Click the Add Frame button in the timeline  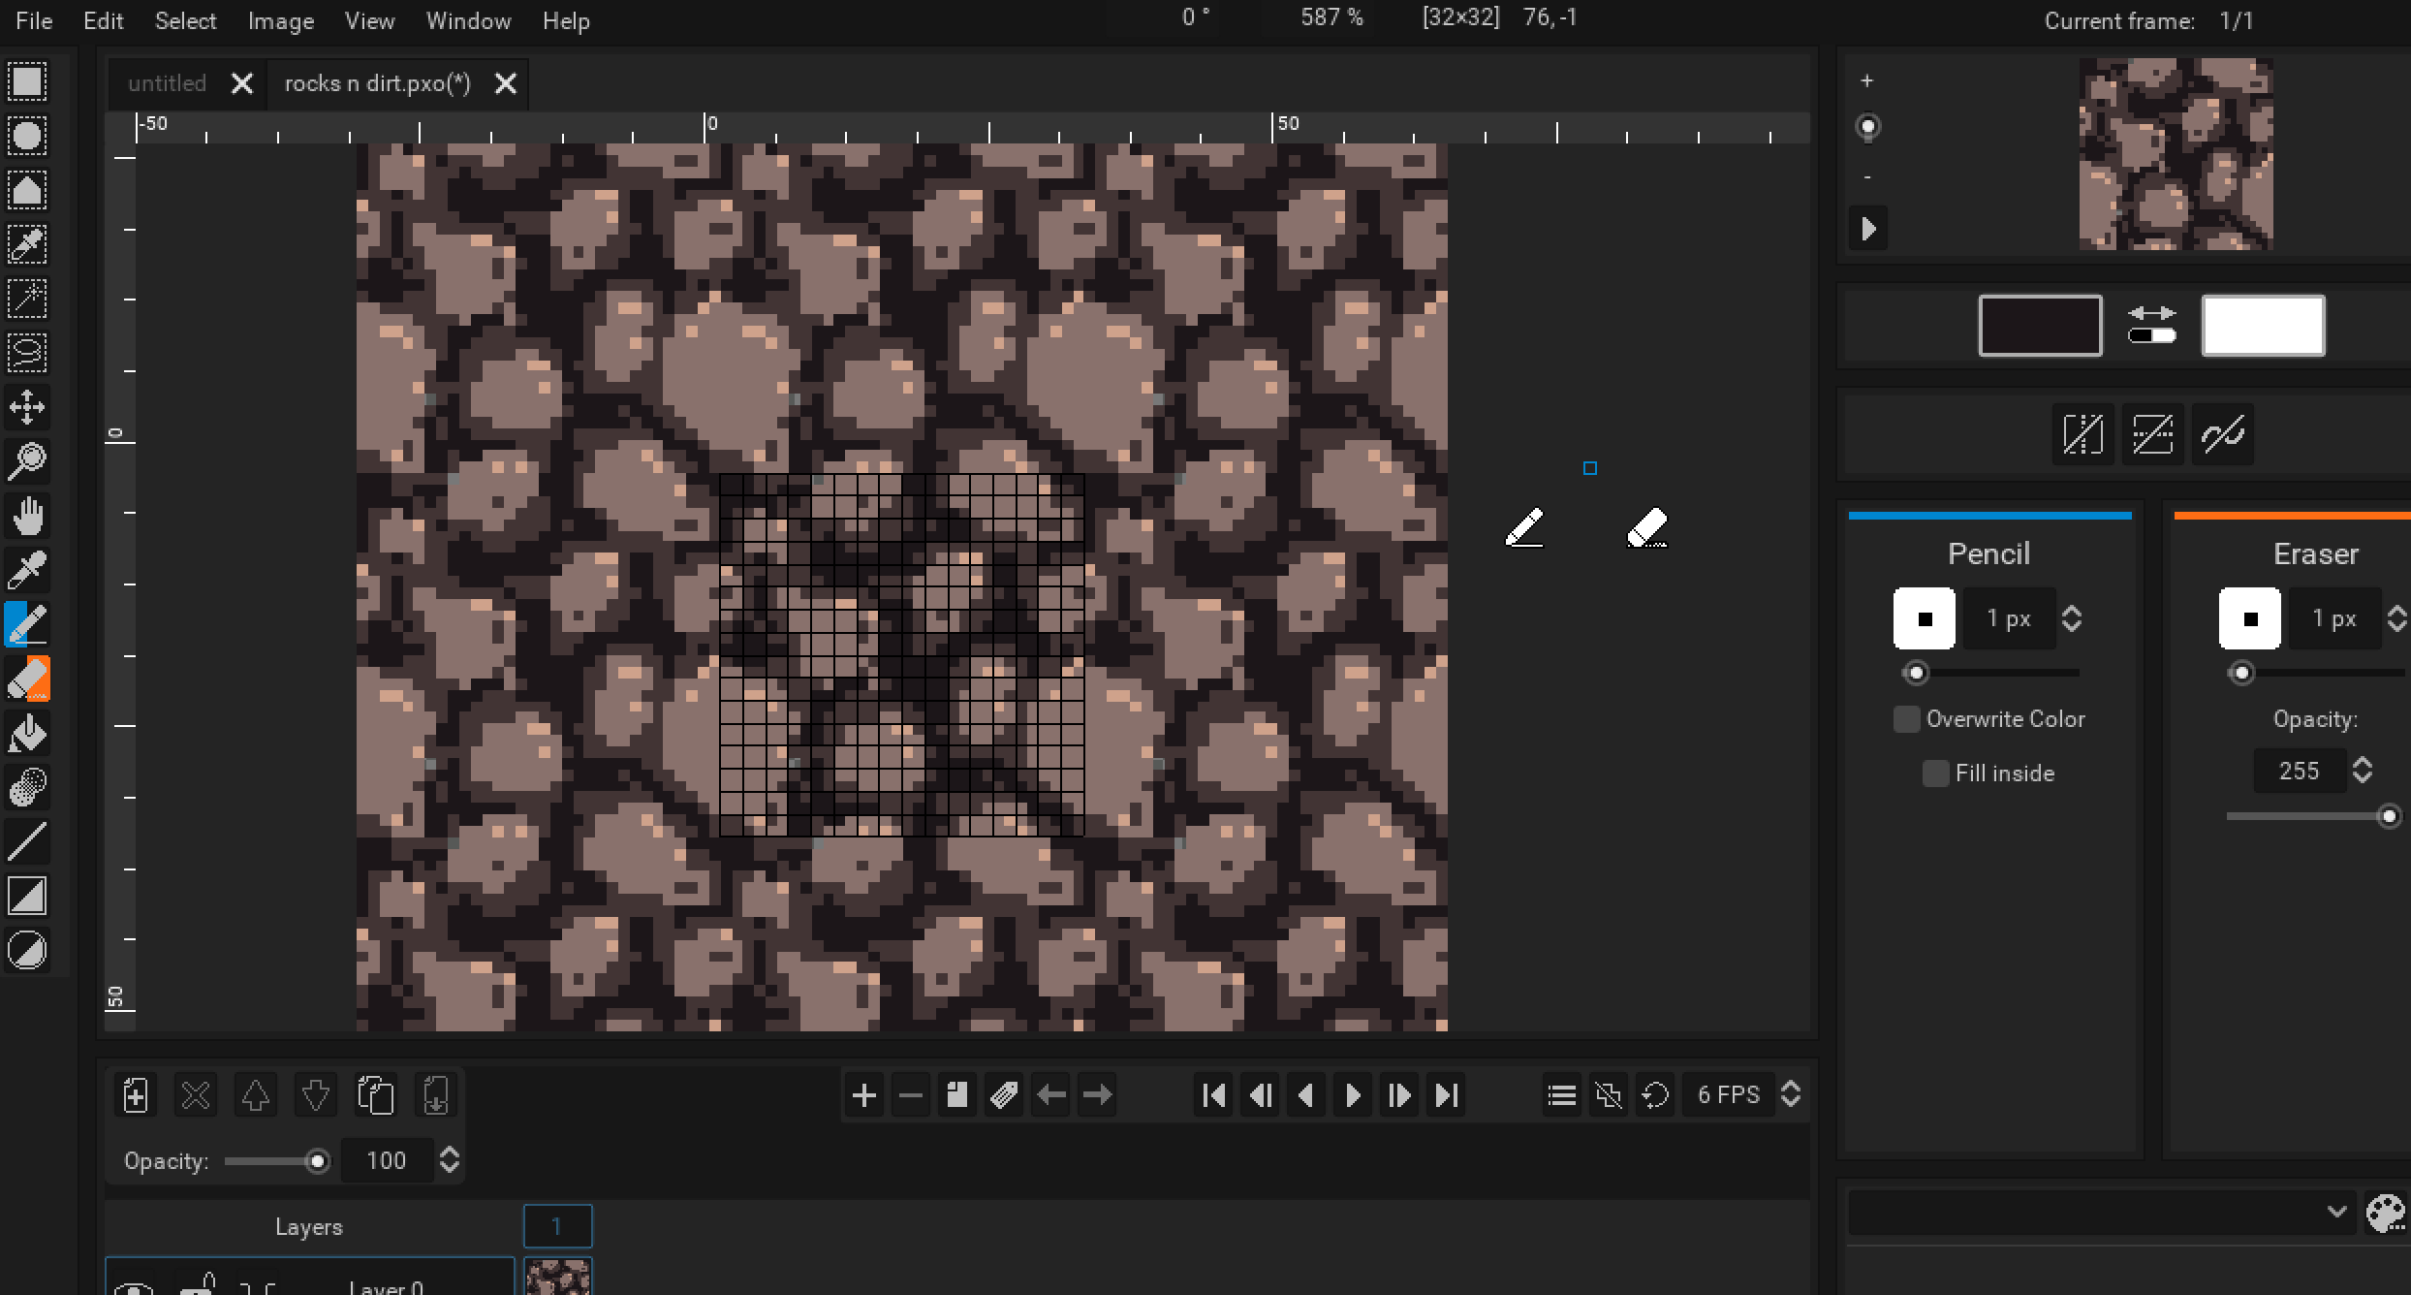click(x=863, y=1094)
